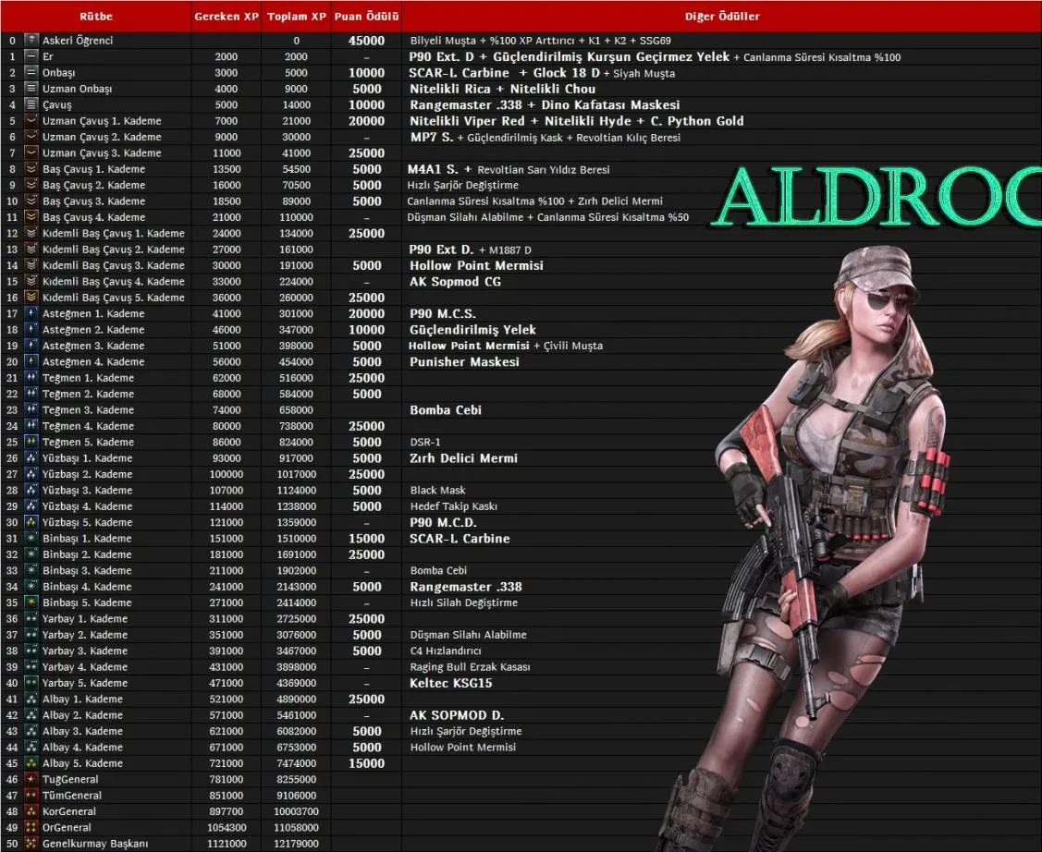Click the Rütbe column header

pos(95,17)
